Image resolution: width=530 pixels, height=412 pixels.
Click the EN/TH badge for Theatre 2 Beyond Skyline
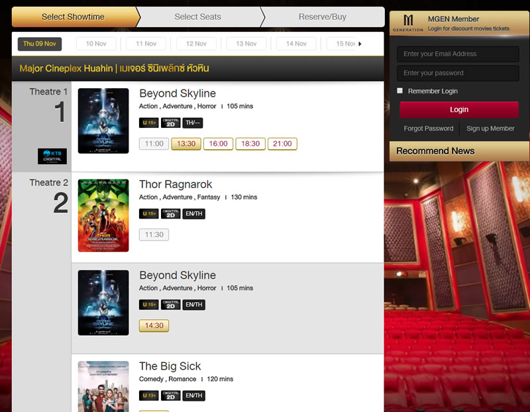[193, 305]
